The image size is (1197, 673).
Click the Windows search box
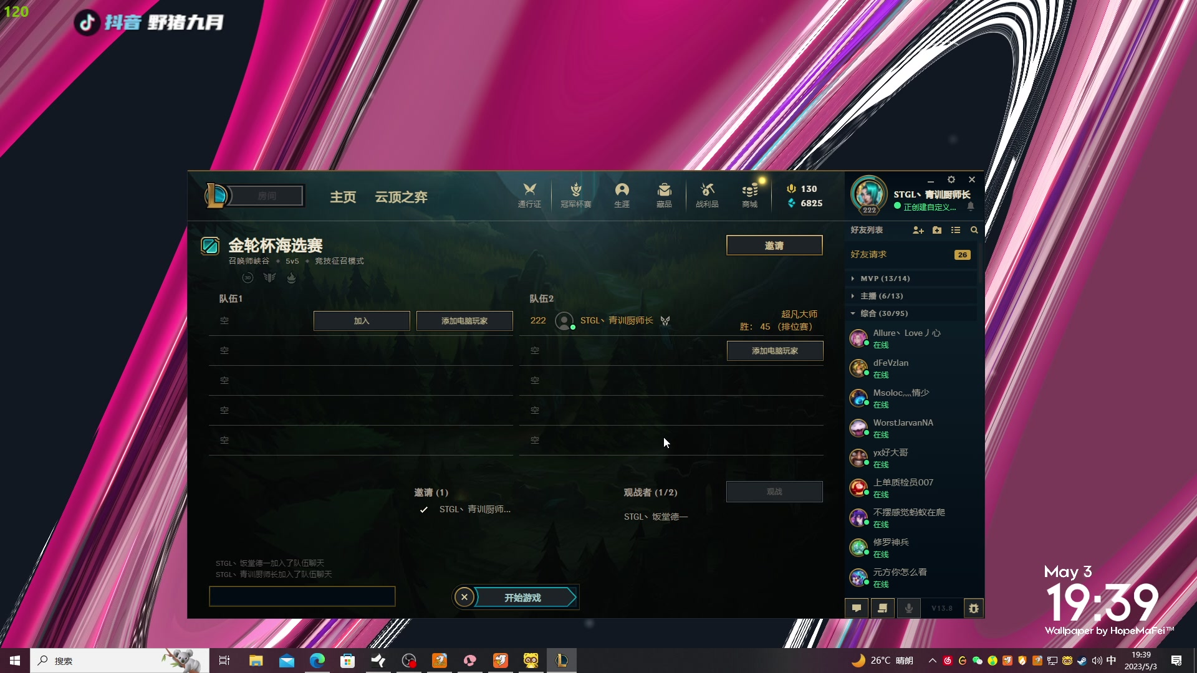click(120, 661)
